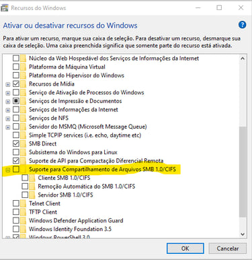This screenshot has width=252, height=260.
Task: Uncheck Recursos de Mídia checkbox
Action: (16, 84)
